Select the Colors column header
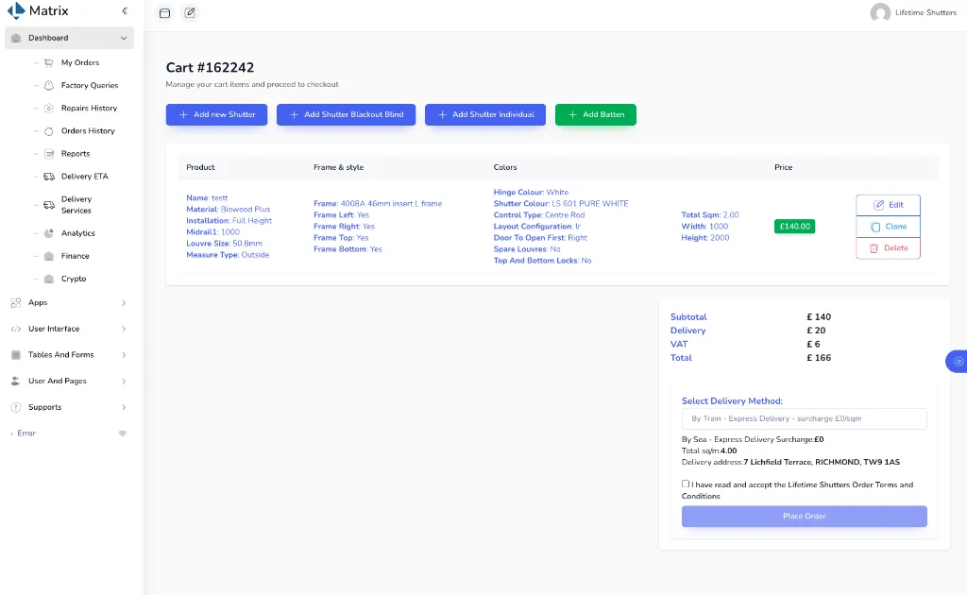 pos(505,168)
